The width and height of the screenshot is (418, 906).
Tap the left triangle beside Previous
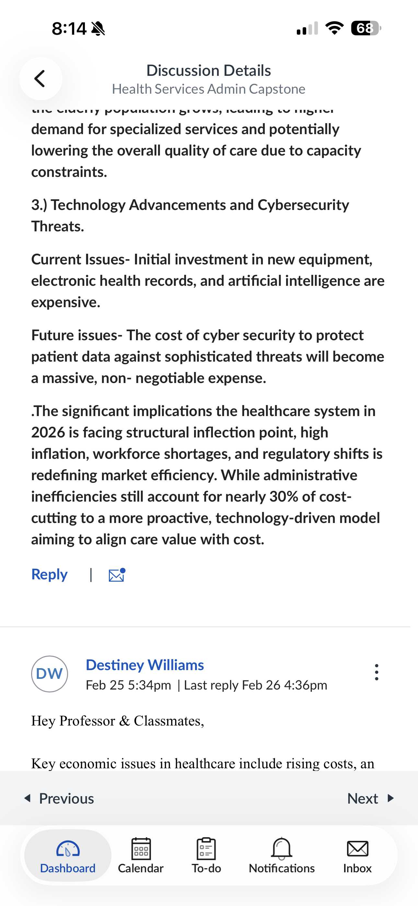tap(27, 798)
